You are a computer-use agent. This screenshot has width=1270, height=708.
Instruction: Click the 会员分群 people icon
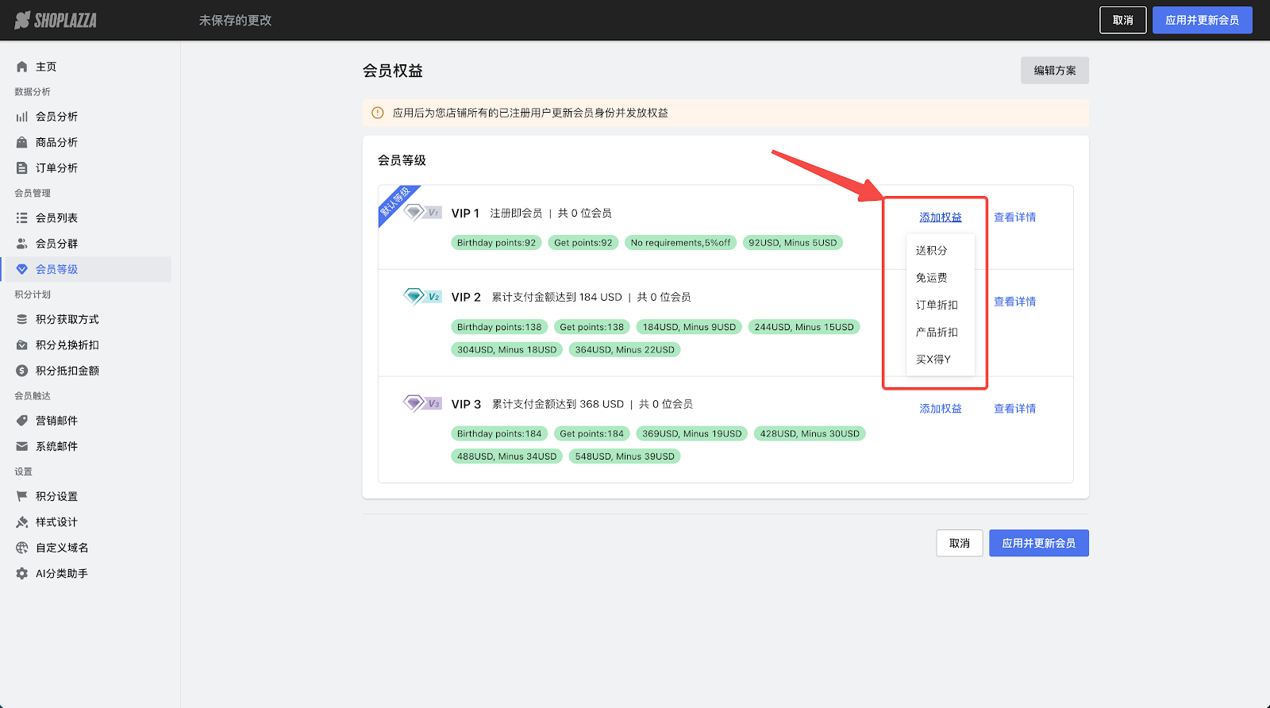click(x=22, y=244)
